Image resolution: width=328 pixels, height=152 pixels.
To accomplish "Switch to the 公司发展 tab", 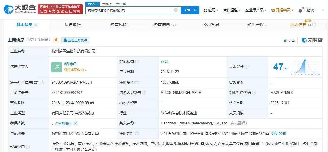I will [211, 25].
